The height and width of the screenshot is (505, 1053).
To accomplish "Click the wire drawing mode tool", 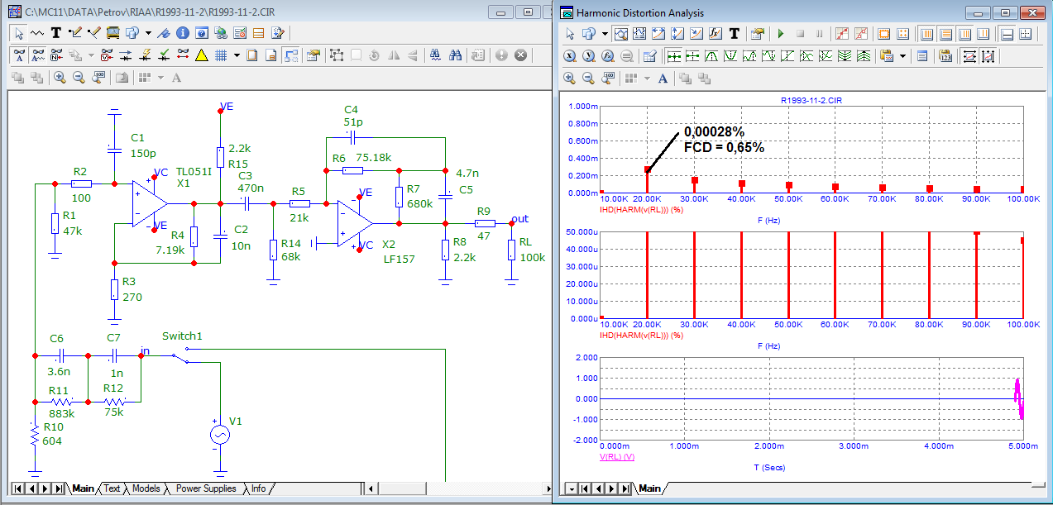I will tap(75, 33).
